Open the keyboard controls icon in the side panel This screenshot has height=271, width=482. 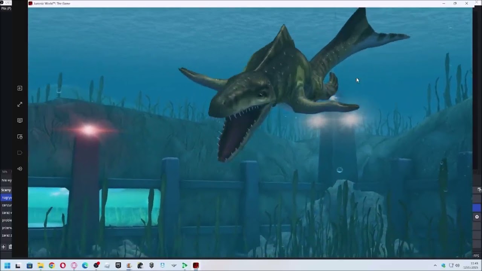click(20, 120)
